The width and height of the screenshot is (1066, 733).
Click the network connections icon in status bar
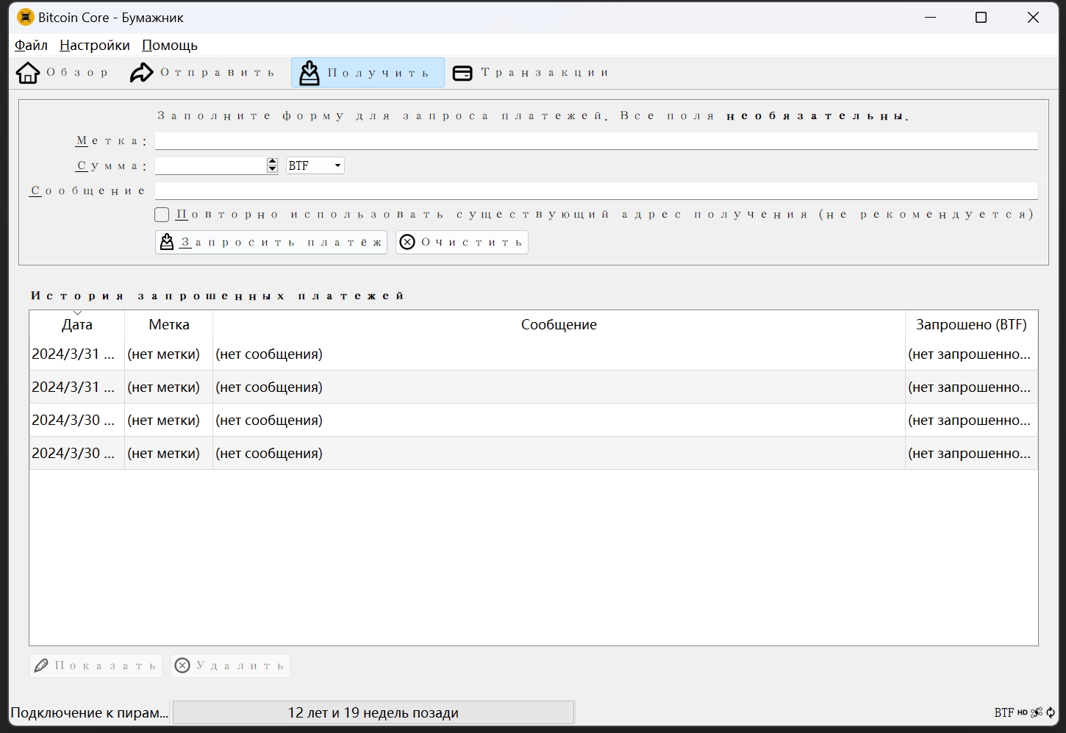(x=1037, y=712)
